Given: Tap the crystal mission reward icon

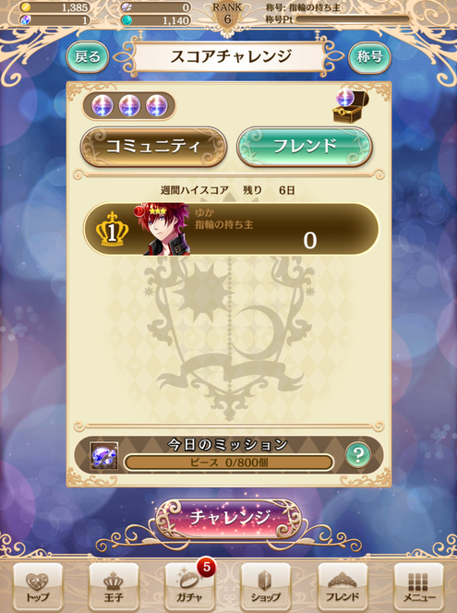Looking at the screenshot, I should click(x=104, y=456).
